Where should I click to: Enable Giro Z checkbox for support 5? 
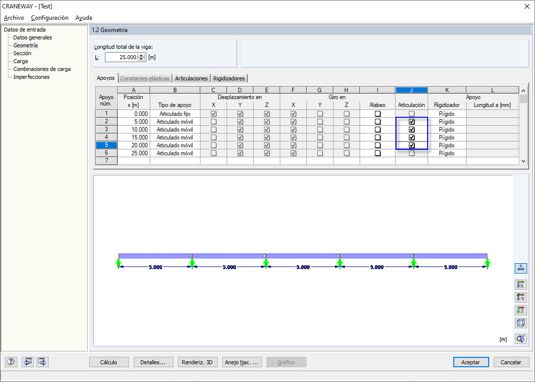click(x=347, y=145)
